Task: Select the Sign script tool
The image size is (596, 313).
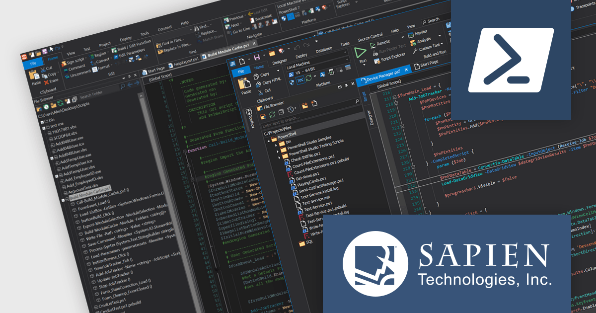Action: click(75, 61)
